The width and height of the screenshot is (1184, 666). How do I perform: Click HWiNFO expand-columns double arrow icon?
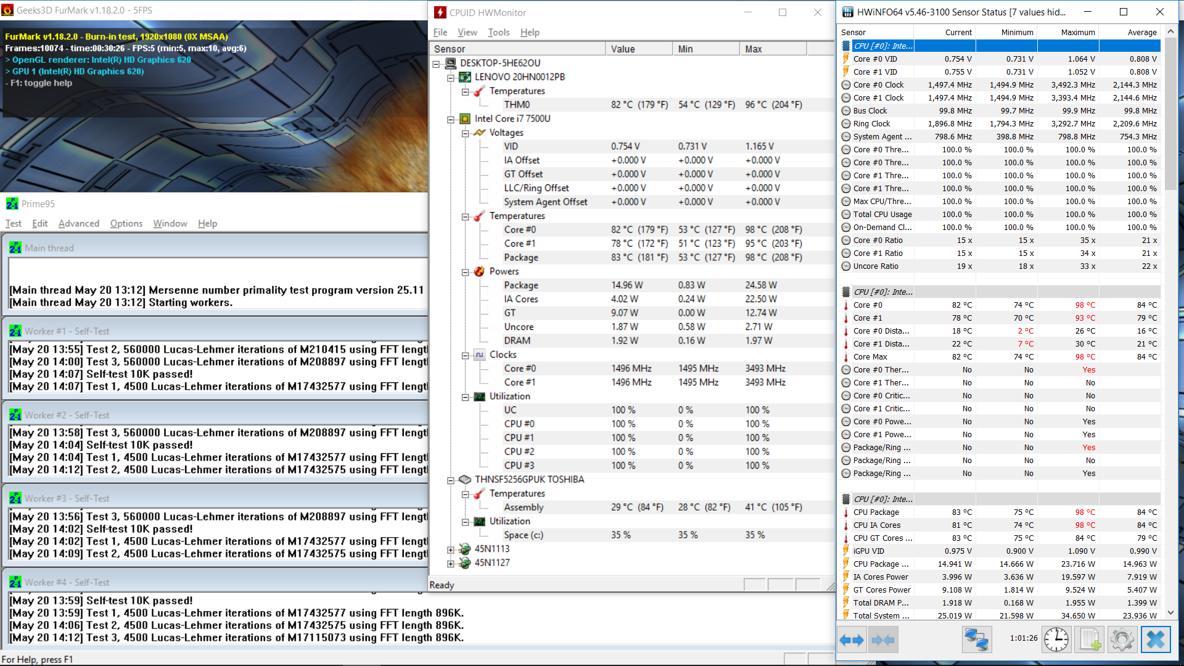852,639
